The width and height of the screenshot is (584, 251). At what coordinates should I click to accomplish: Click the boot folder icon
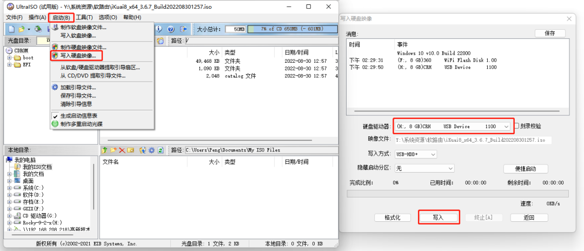[17, 58]
